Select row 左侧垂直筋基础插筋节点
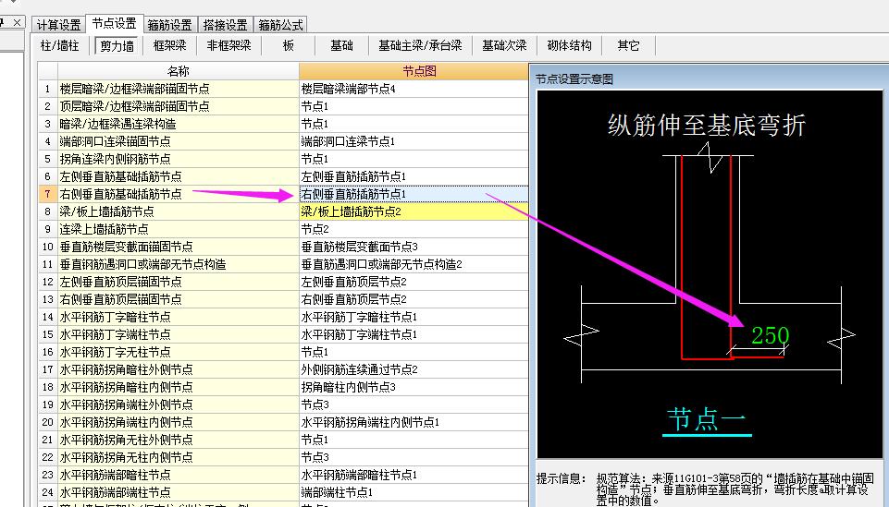889x507 pixels. [x=178, y=176]
